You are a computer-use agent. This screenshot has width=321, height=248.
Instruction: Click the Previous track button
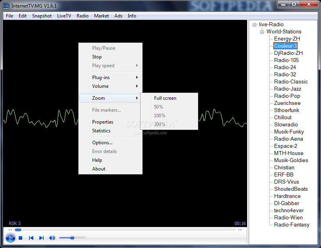31,238
